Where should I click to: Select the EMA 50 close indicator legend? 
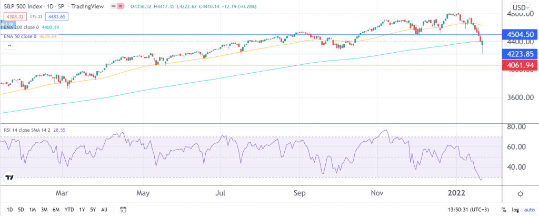(19, 36)
